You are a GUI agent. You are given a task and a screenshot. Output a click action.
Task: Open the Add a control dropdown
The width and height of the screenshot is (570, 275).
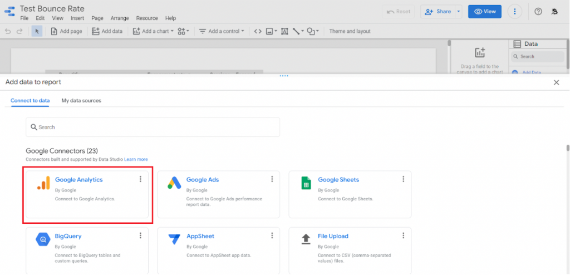click(222, 31)
